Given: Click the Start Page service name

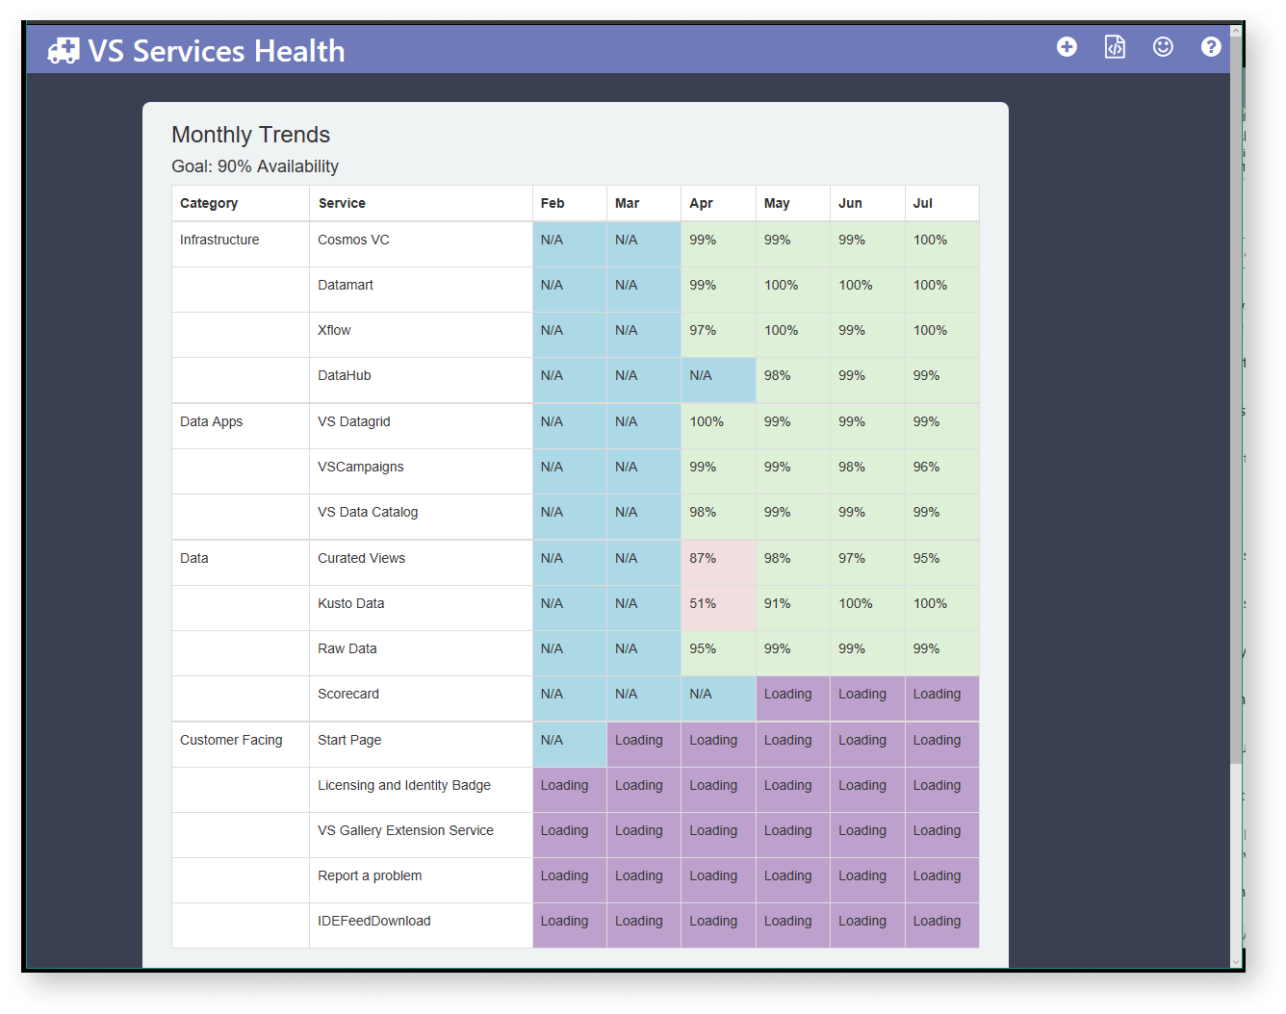Looking at the screenshot, I should point(349,740).
